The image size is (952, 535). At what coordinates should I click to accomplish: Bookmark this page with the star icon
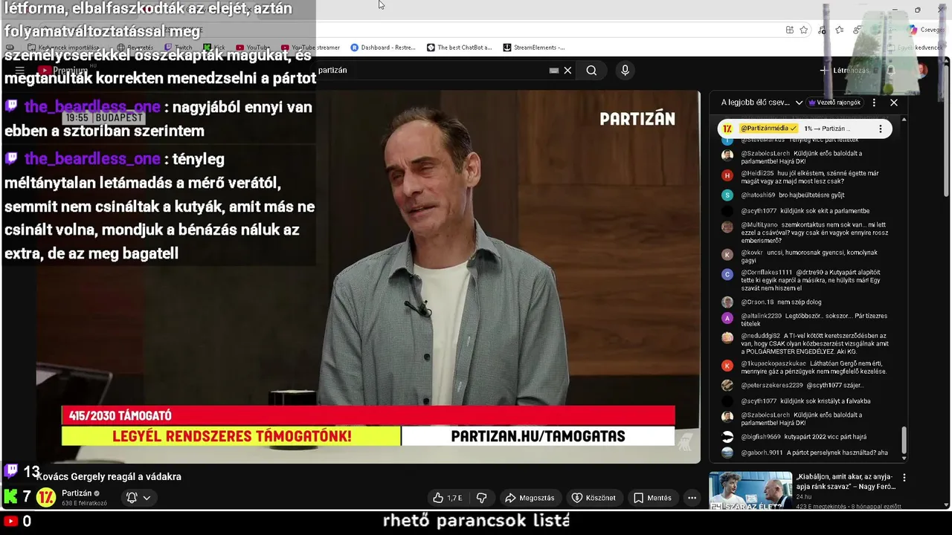pyautogui.click(x=804, y=30)
